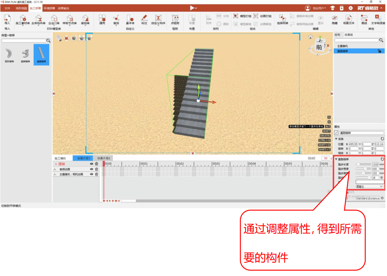The width and height of the screenshot is (387, 276).
Task: Open the 场景文件 scene file icon
Action: click(349, 19)
